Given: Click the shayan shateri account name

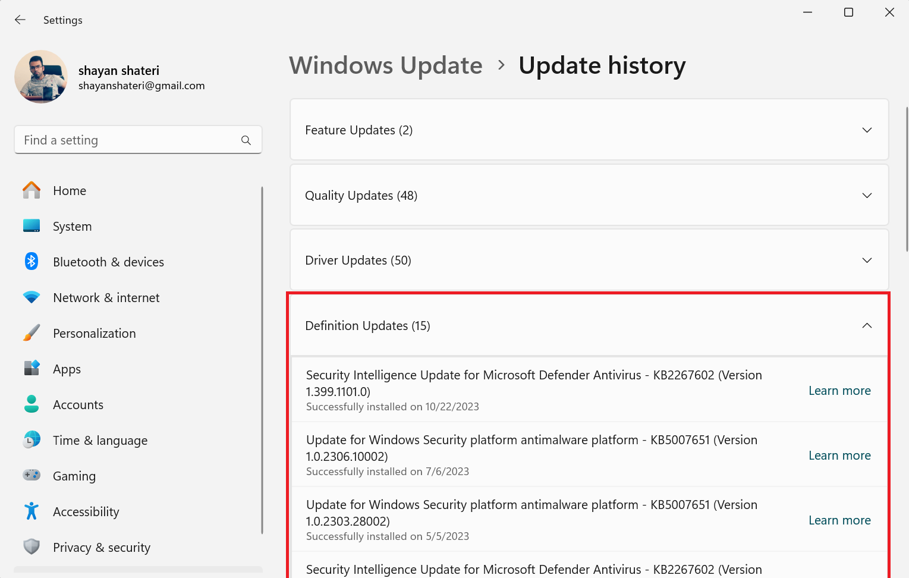Looking at the screenshot, I should [x=119, y=71].
